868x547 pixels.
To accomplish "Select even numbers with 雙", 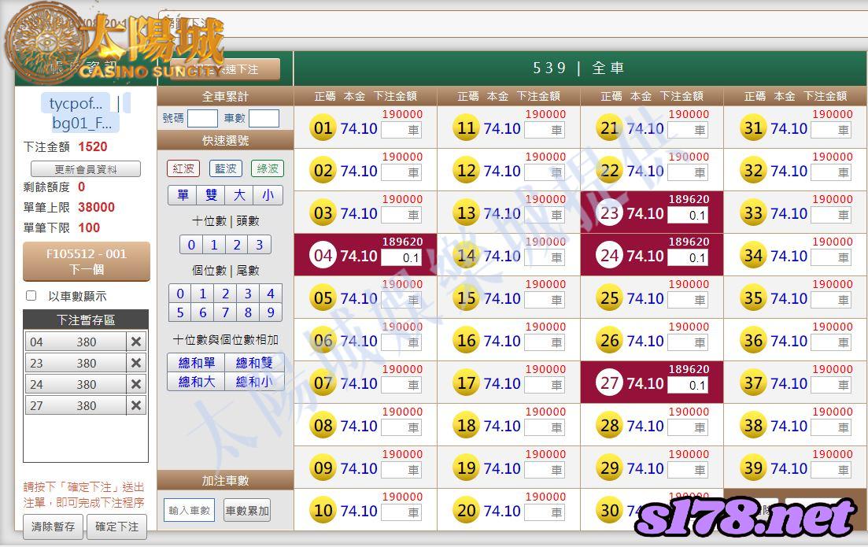I will (x=211, y=195).
